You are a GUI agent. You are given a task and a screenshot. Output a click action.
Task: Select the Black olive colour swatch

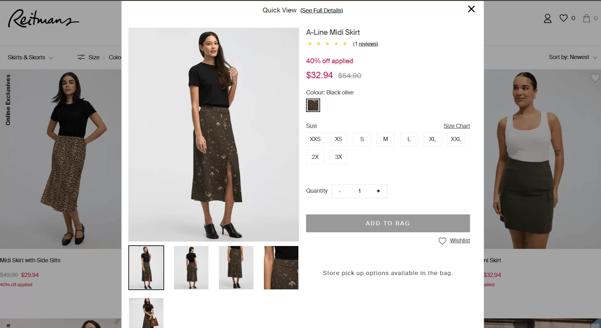(x=313, y=105)
